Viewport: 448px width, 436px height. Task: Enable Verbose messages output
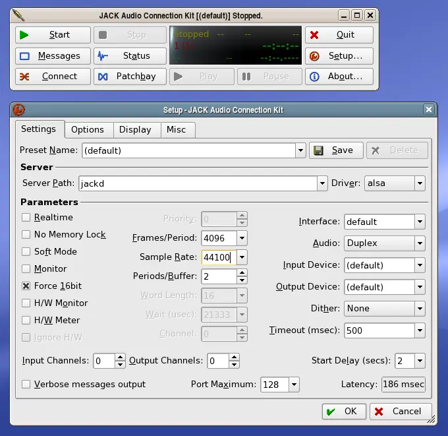(26, 384)
